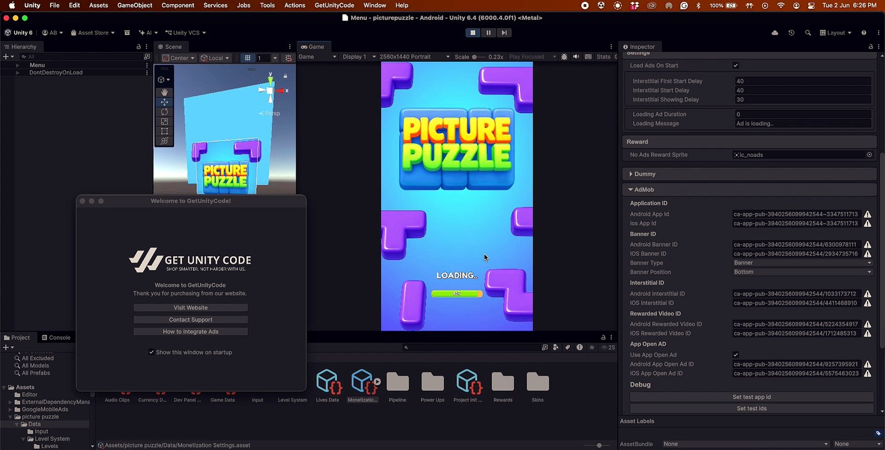This screenshot has width=885, height=450.
Task: Click the Lives Data asset icon
Action: coord(327,381)
